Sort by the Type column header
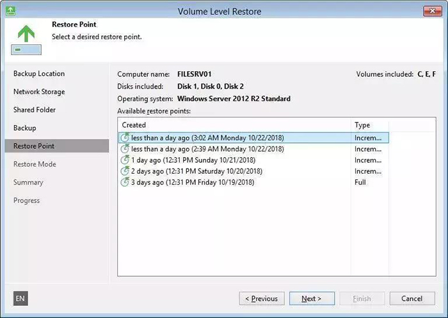The width and height of the screenshot is (448, 318). coord(370,125)
